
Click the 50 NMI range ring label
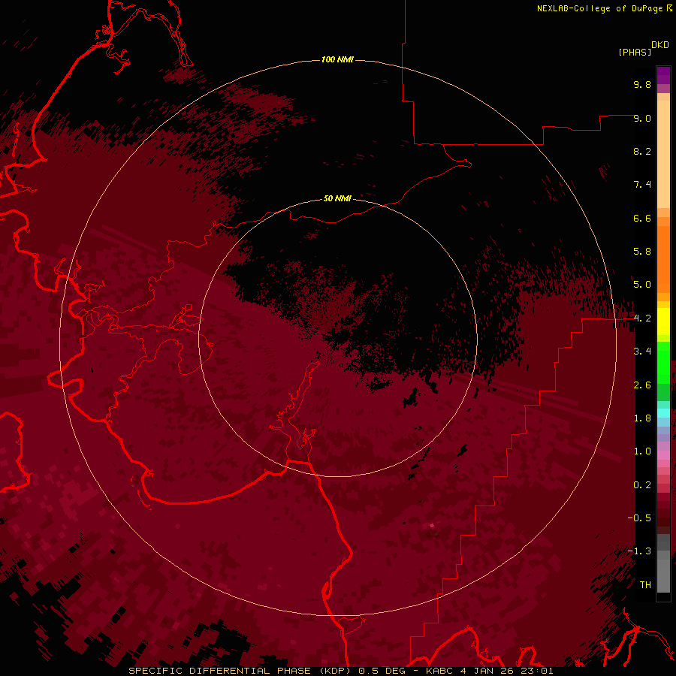click(x=337, y=198)
